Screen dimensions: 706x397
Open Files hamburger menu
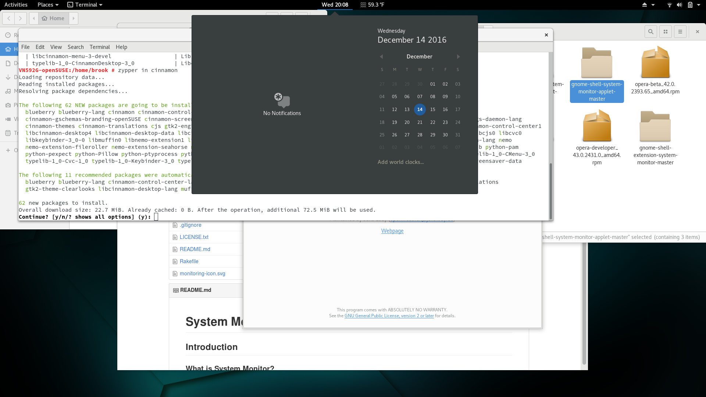pyautogui.click(x=680, y=32)
